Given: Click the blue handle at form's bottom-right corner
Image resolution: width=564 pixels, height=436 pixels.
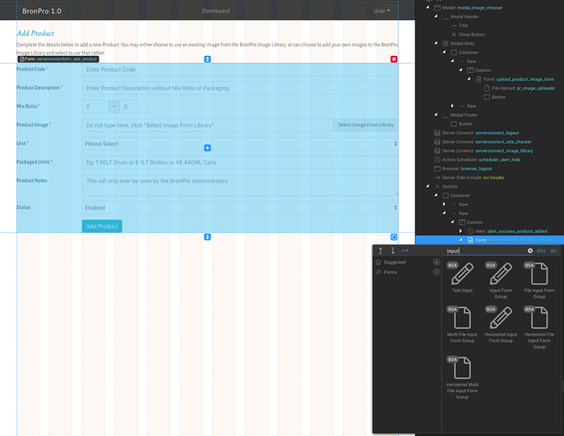Looking at the screenshot, I should [x=394, y=236].
